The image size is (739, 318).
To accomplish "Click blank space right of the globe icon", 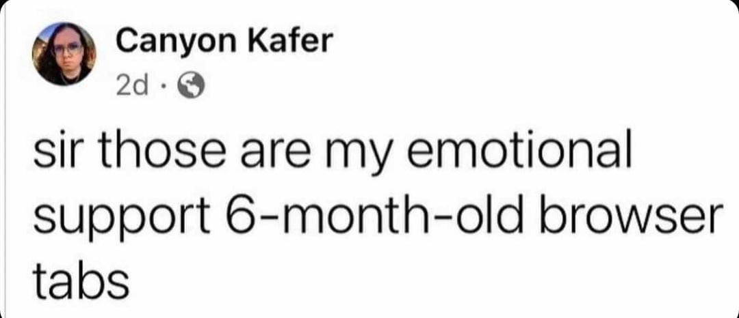I will pos(411,86).
